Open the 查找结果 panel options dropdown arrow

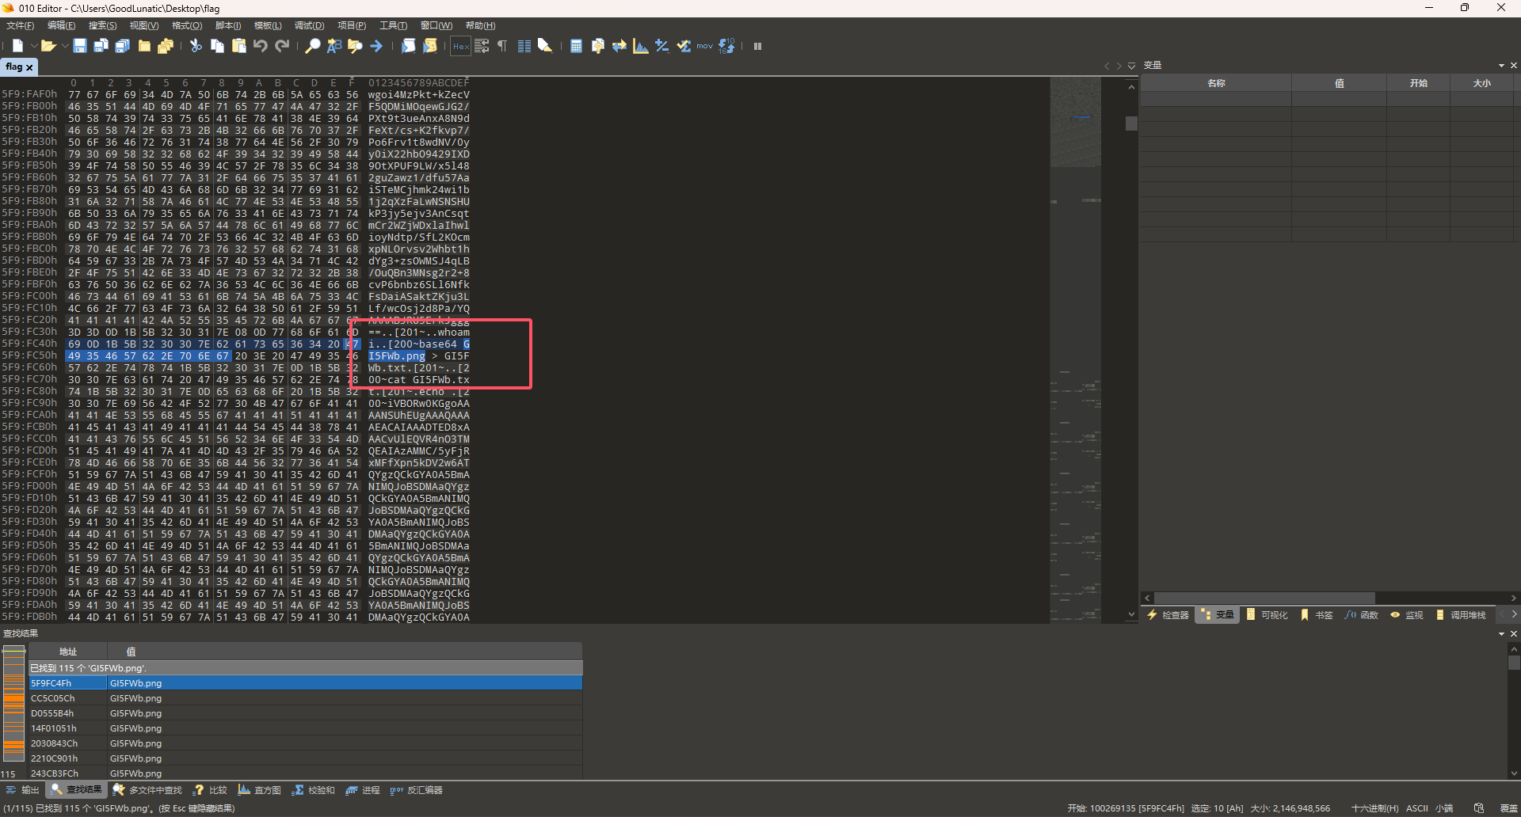1501,634
